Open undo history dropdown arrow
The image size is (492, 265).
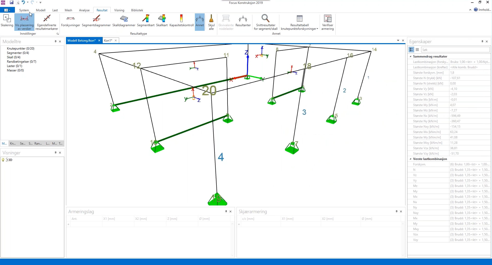point(28,2)
